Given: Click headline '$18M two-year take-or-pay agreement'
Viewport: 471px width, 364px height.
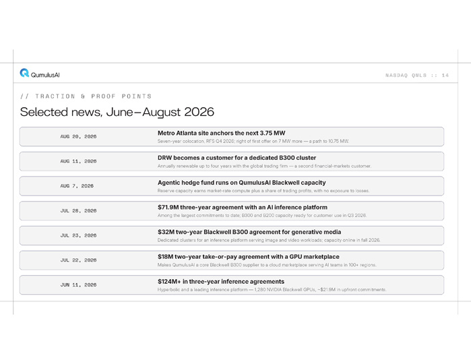Looking at the screenshot, I should coord(249,257).
